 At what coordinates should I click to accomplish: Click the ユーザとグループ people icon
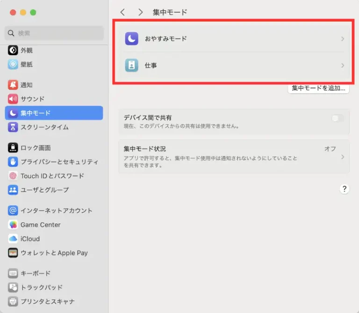(13, 190)
